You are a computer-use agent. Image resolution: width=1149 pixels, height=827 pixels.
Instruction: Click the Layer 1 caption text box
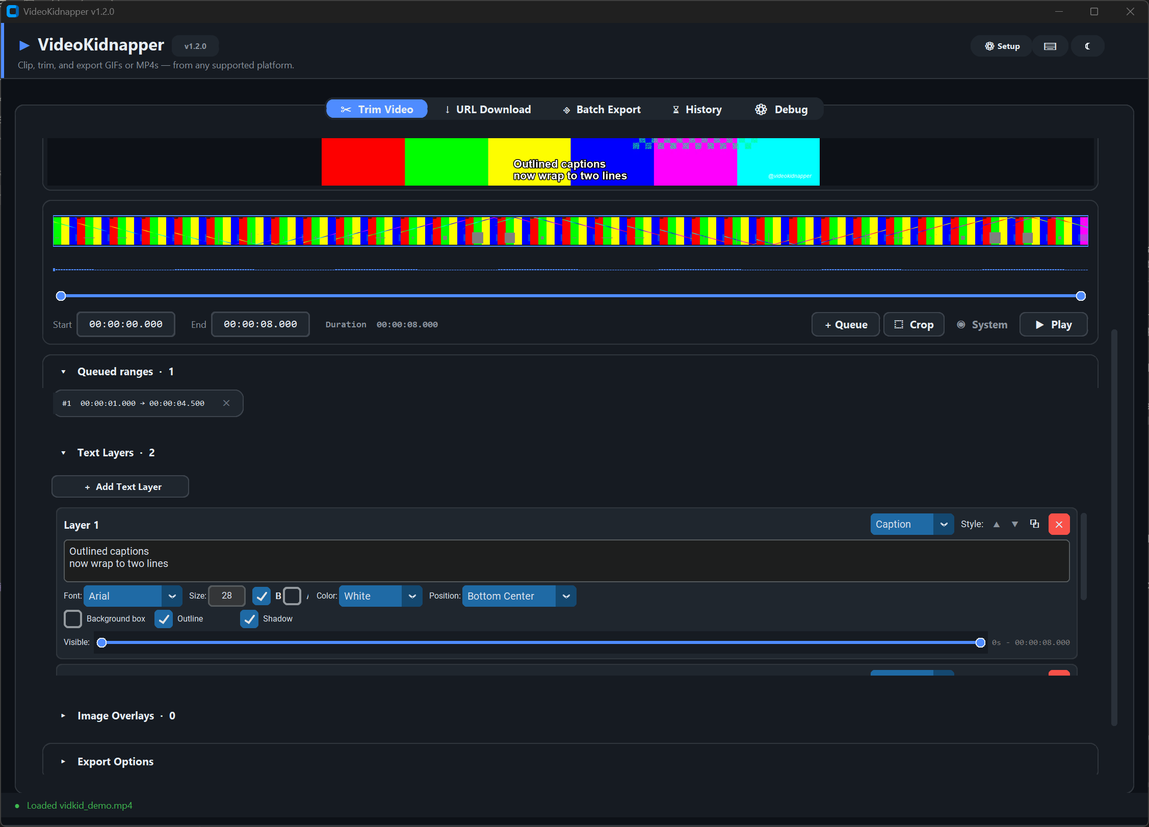tap(566, 561)
